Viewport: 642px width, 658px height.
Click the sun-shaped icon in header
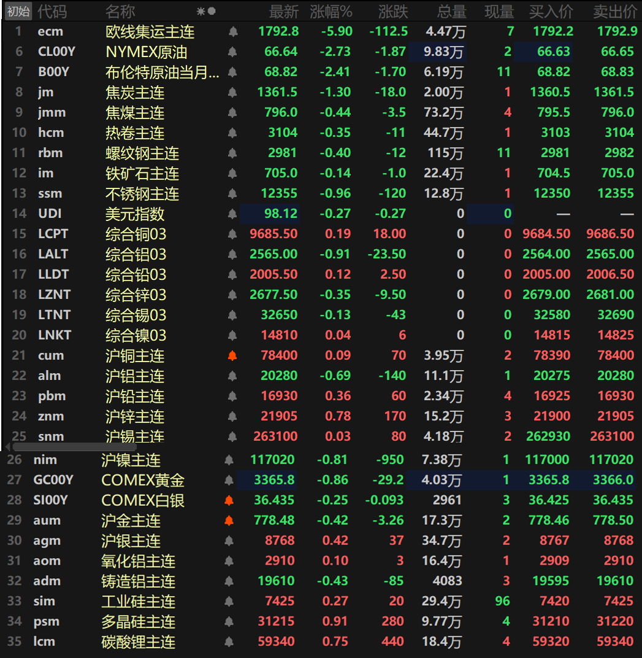pos(201,12)
